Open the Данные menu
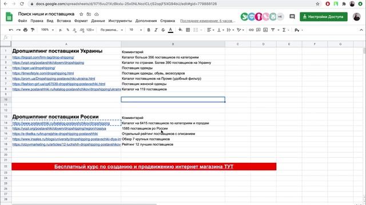This screenshot has width=366, height=205. coord(98,20)
